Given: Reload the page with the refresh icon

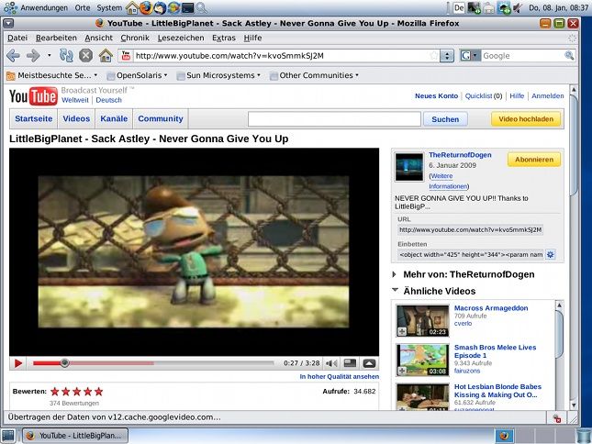Looking at the screenshot, I should pyautogui.click(x=66, y=56).
